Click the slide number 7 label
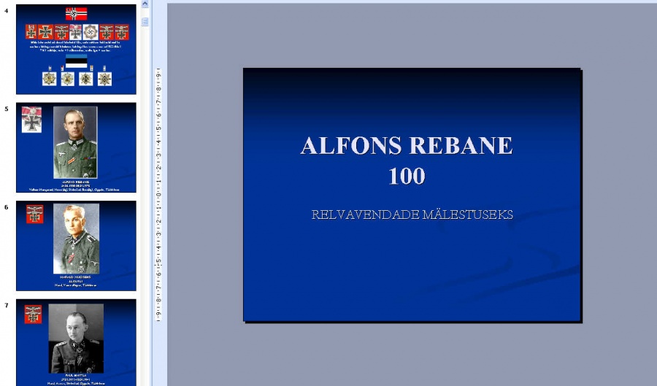The width and height of the screenshot is (657, 386). point(7,306)
